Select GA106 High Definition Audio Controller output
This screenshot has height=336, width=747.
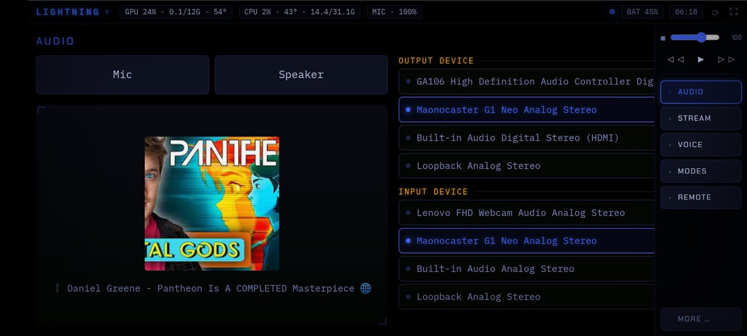click(526, 82)
